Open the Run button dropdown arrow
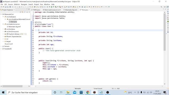 pos(53,7)
